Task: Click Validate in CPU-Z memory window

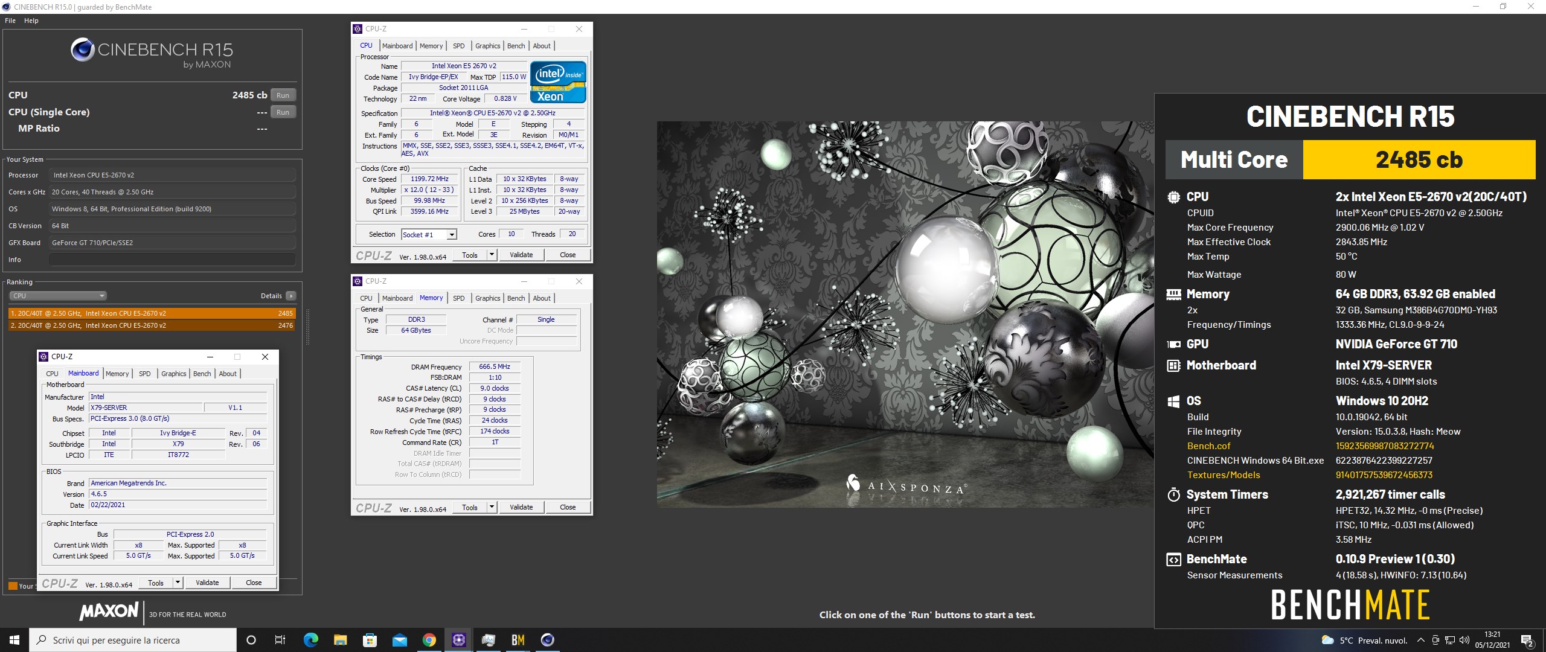Action: (x=521, y=507)
